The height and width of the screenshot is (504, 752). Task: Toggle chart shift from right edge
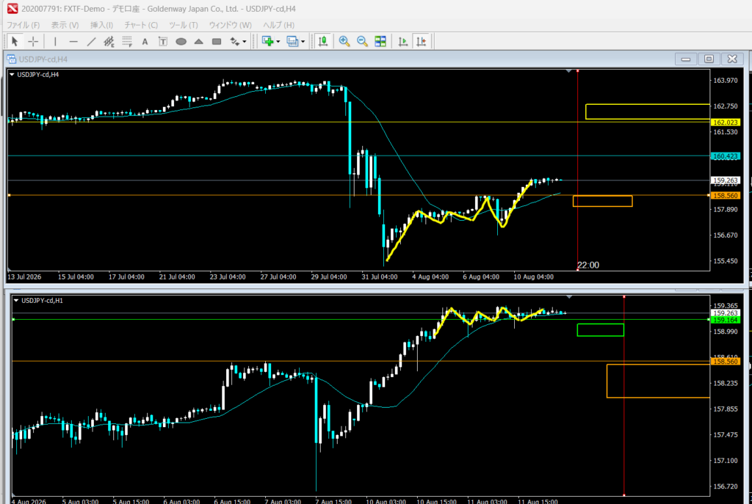click(x=421, y=42)
